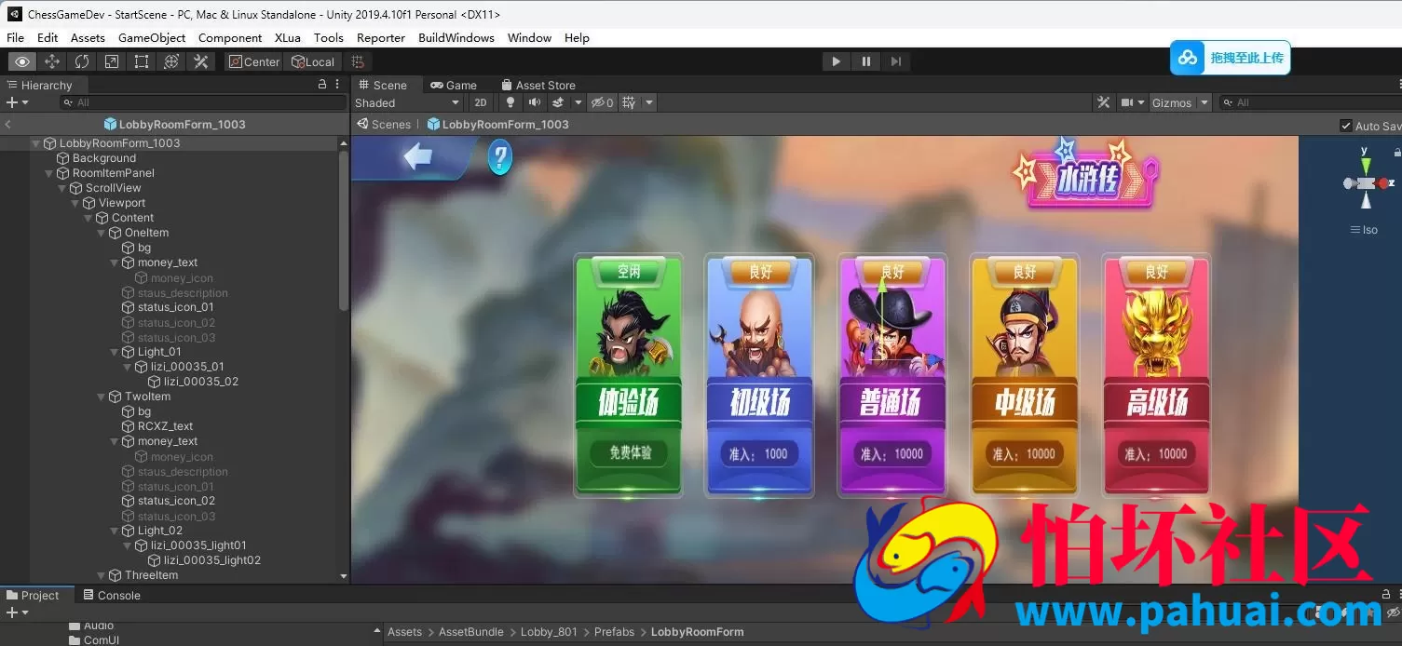
Task: Open the XLua menu
Action: 287,37
